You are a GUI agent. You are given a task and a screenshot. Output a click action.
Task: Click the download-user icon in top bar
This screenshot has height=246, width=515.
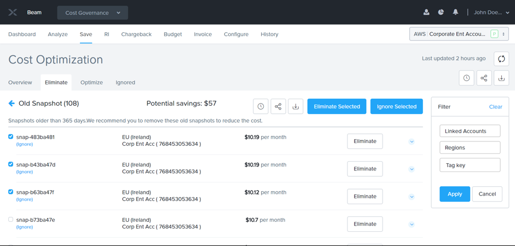(x=426, y=12)
